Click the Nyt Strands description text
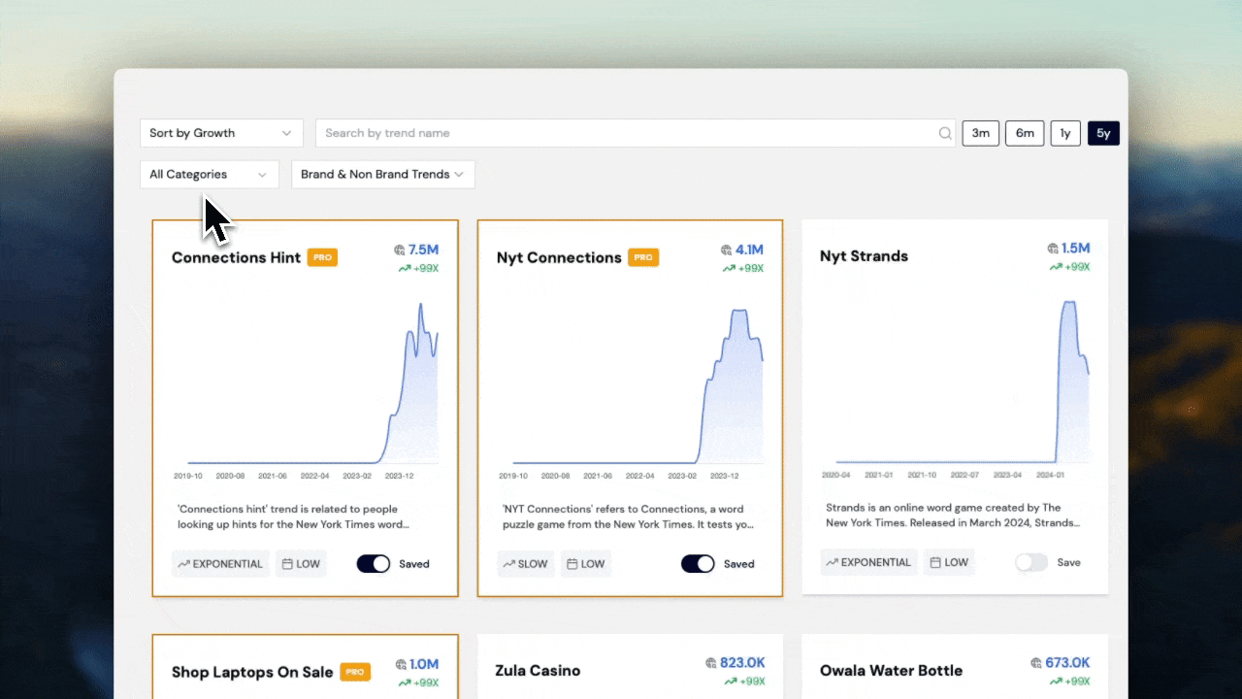Viewport: 1242px width, 699px height. coord(952,515)
